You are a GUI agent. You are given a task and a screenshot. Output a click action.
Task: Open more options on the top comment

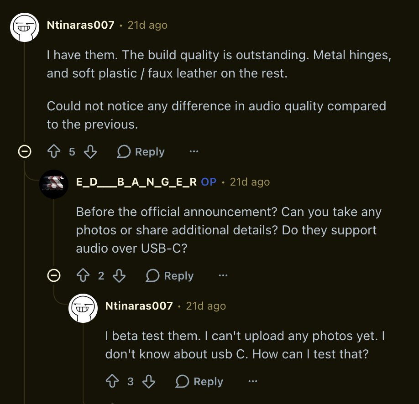point(194,152)
